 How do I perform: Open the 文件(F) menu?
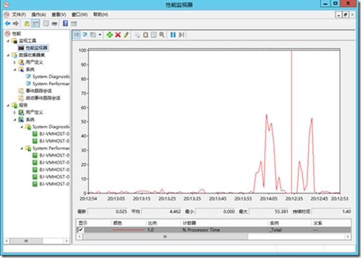19,15
